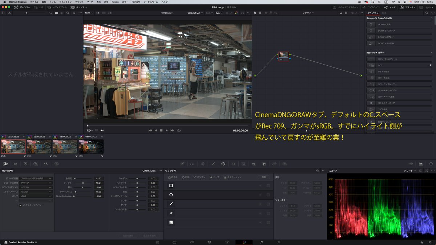Click the グラデーション window preset button

(233, 177)
